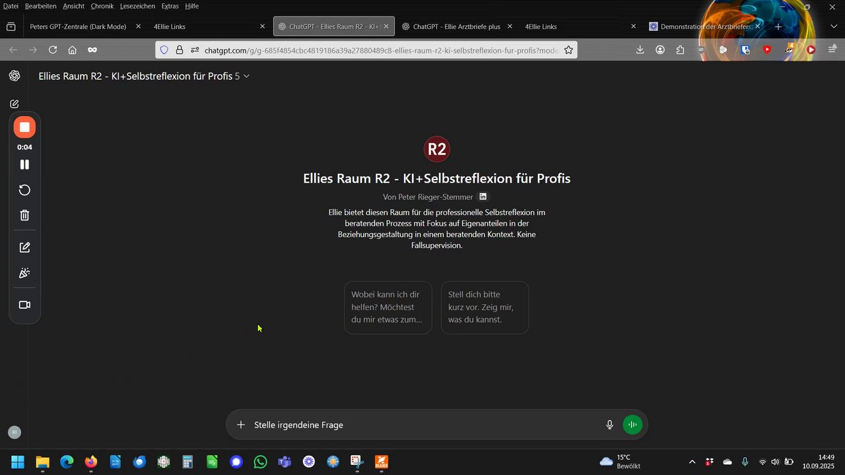Open the Extras menu
This screenshot has height=475, width=845.
170,6
